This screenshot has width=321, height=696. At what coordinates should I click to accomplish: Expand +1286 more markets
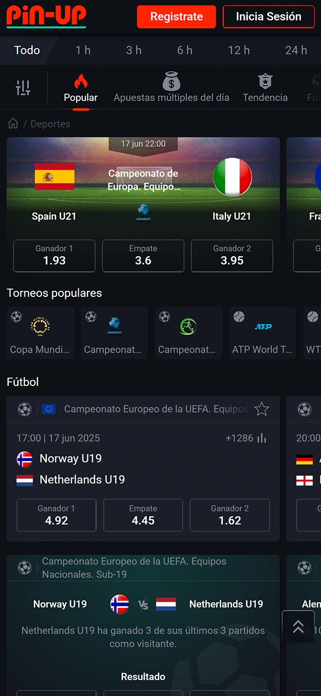pyautogui.click(x=240, y=438)
